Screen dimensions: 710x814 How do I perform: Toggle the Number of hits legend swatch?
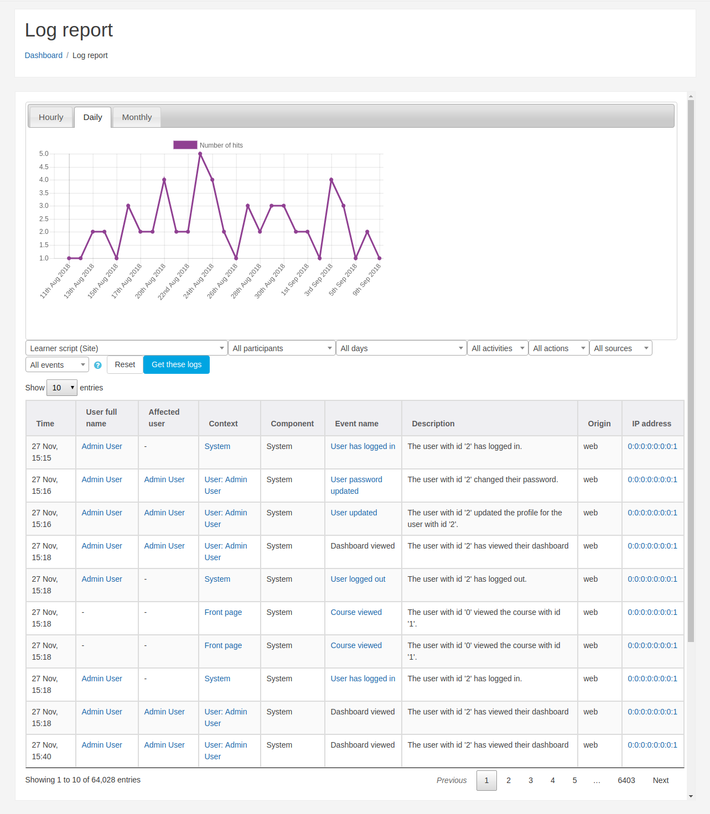coord(185,145)
